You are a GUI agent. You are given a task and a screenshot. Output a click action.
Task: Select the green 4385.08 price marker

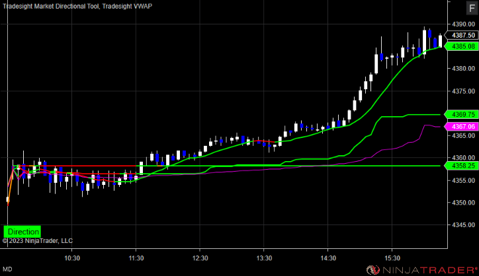[x=462, y=46]
